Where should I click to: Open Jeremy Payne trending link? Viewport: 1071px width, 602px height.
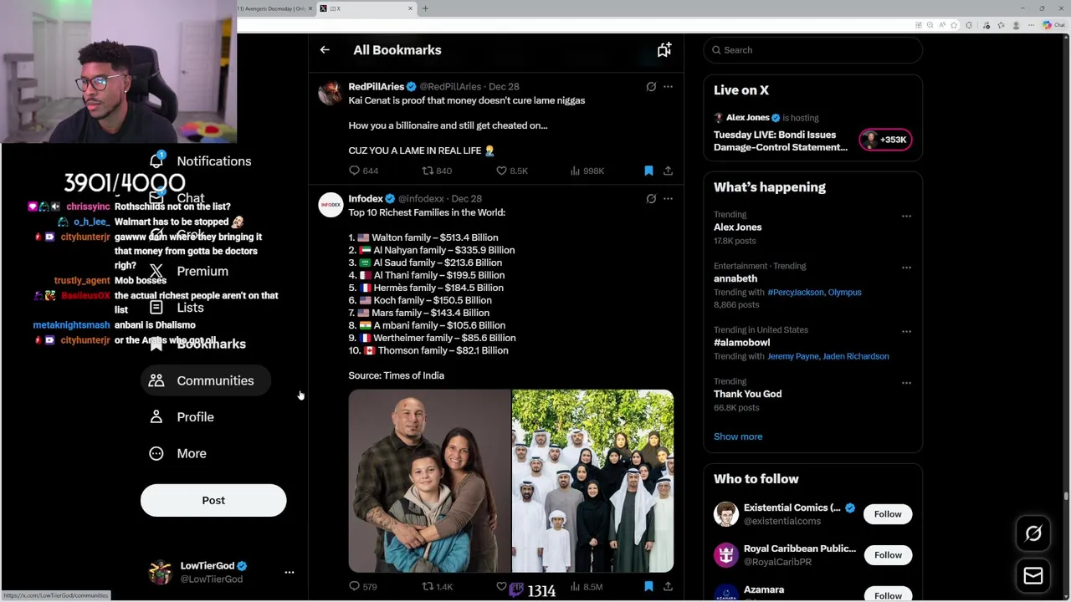click(x=792, y=356)
